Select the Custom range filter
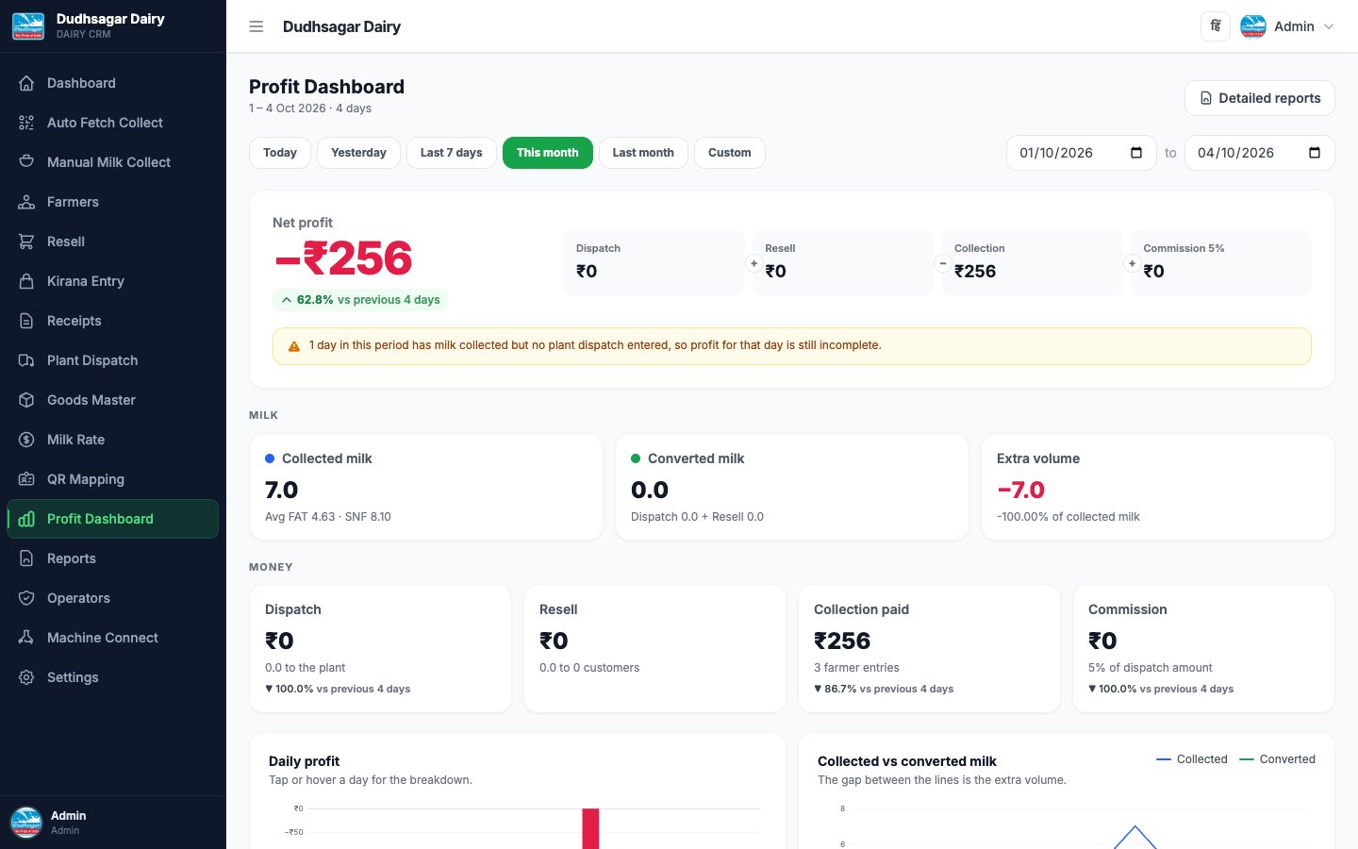 click(x=730, y=153)
